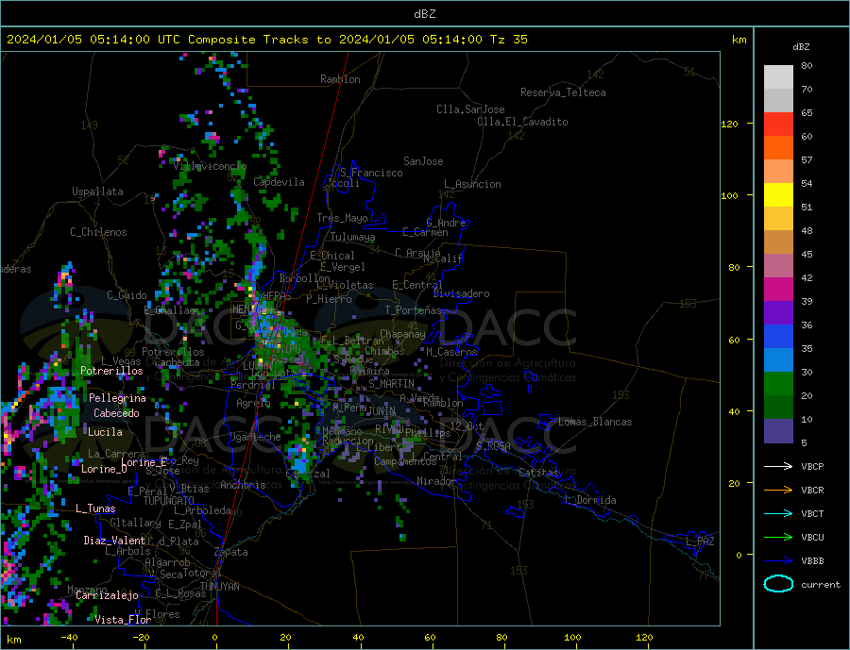This screenshot has height=650, width=850.
Task: Click the S_Francisco map label
Action: [x=371, y=173]
